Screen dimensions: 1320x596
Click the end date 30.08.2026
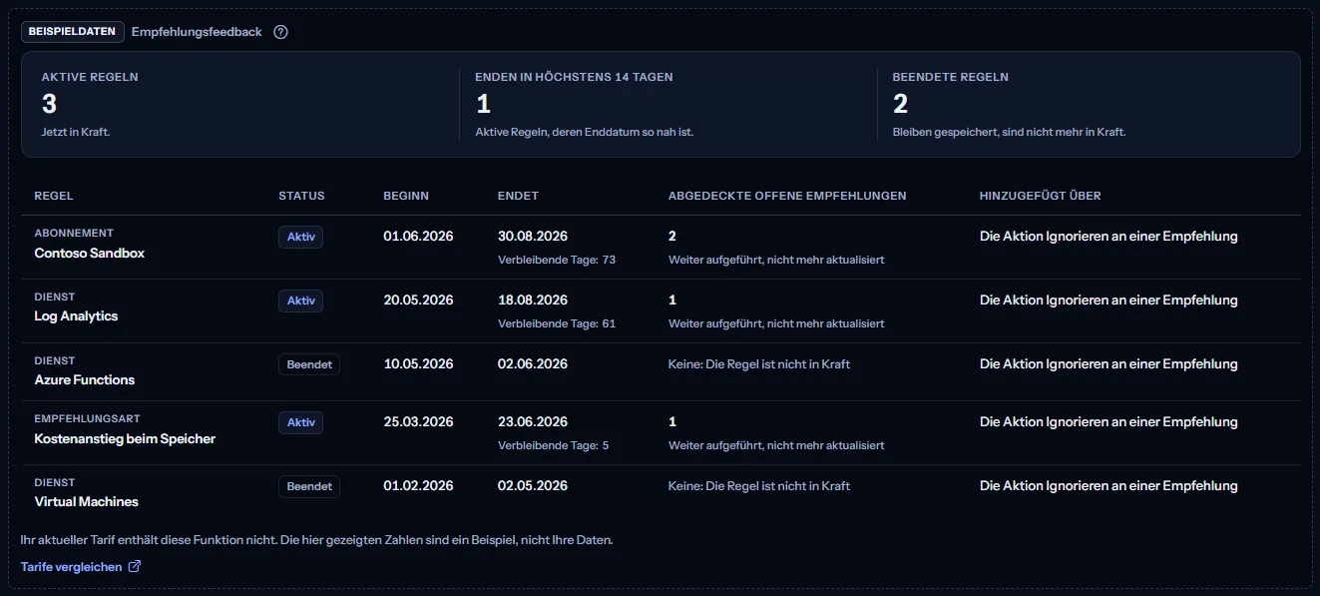click(533, 237)
